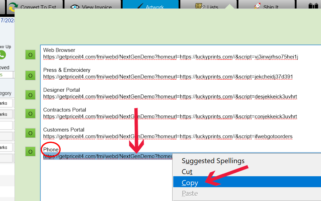Image resolution: width=321 pixels, height=201 pixels.
Task: Click the highlighted Phone URL text
Action: (108, 156)
